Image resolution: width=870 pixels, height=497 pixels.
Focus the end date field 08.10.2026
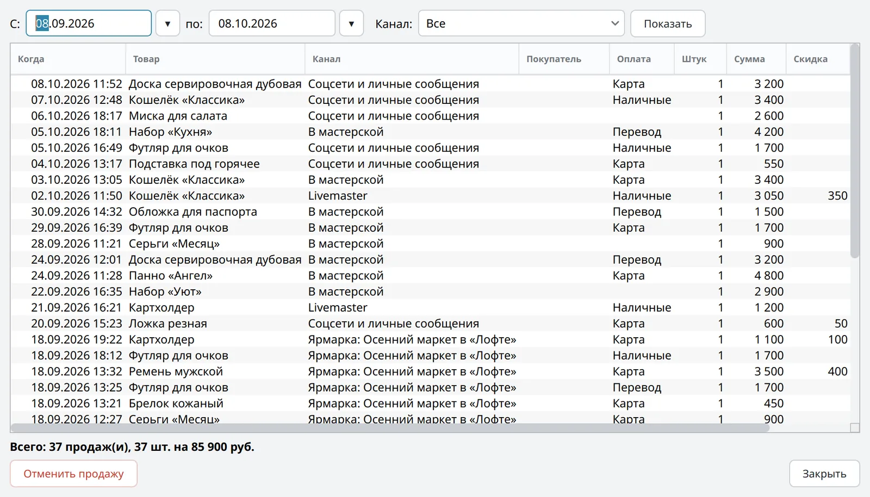click(272, 23)
